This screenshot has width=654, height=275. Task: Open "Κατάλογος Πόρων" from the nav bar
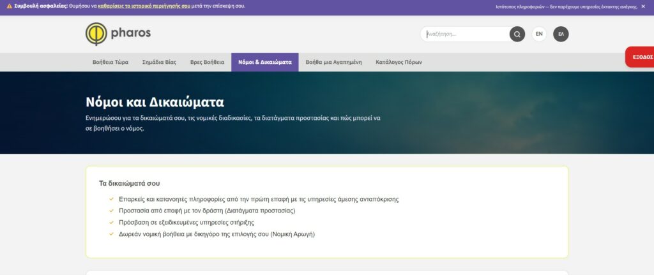(x=399, y=63)
